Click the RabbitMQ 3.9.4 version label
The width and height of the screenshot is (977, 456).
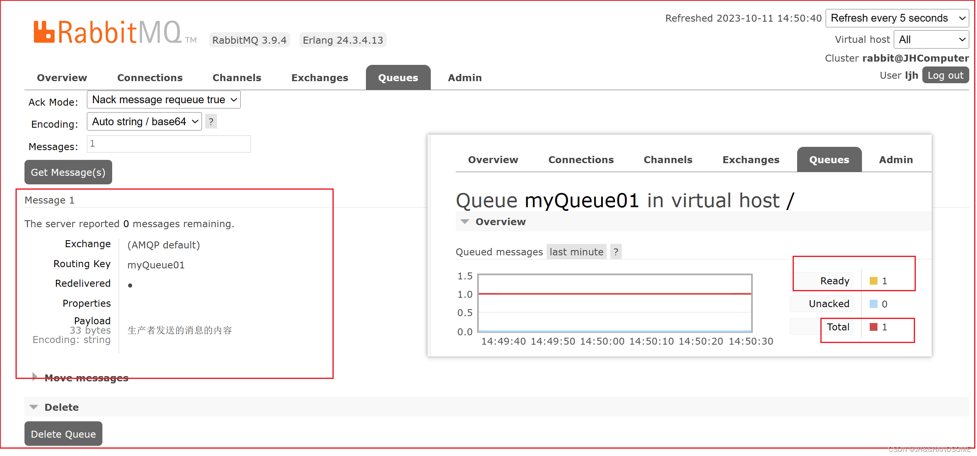click(249, 40)
